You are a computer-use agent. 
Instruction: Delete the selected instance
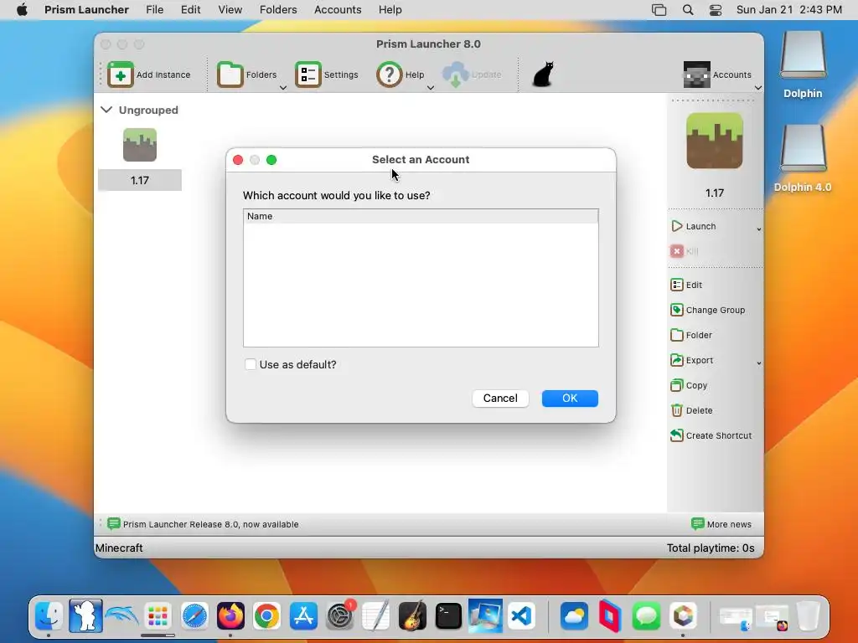tap(691, 410)
